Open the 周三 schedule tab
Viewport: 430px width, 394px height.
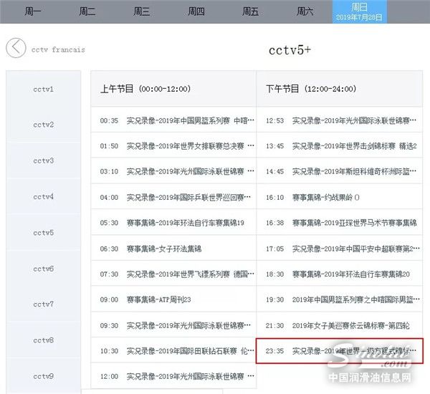click(x=141, y=11)
